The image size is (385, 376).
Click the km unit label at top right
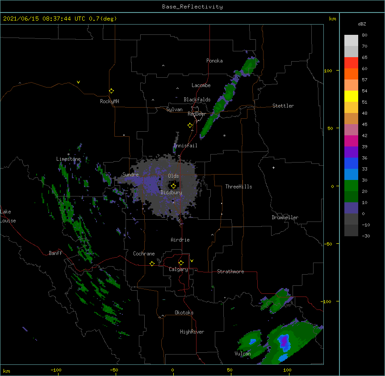click(x=333, y=19)
